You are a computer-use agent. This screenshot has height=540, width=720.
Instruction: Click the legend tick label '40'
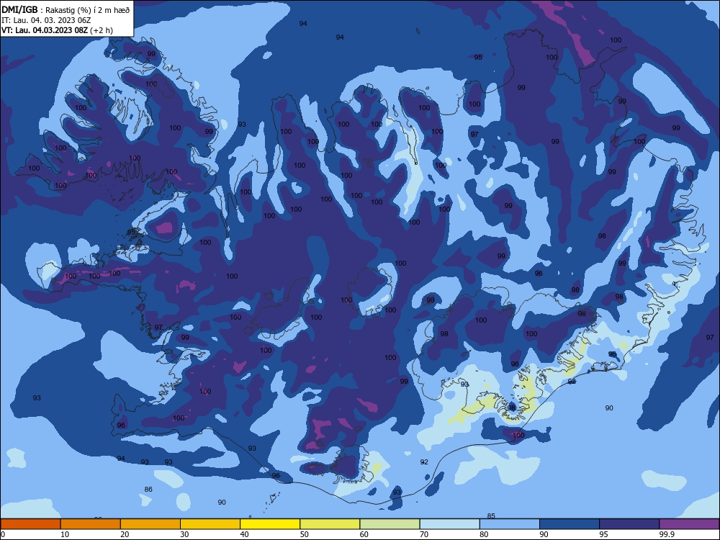pos(244,534)
